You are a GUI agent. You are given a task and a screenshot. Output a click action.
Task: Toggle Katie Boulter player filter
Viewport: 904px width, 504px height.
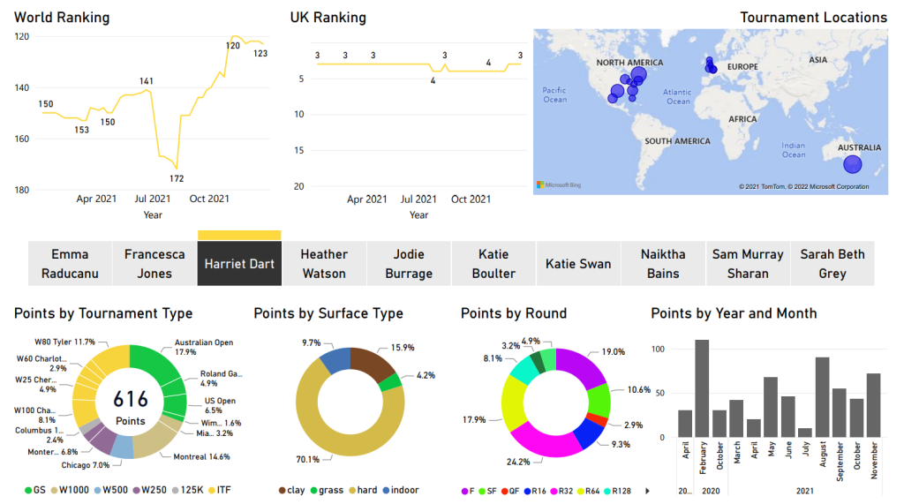pos(493,264)
